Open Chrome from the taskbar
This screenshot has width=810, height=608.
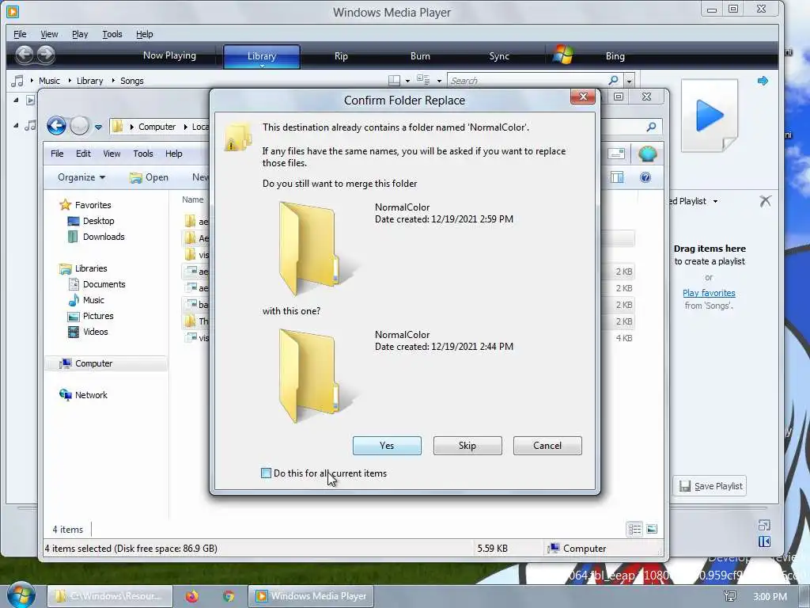click(x=229, y=596)
